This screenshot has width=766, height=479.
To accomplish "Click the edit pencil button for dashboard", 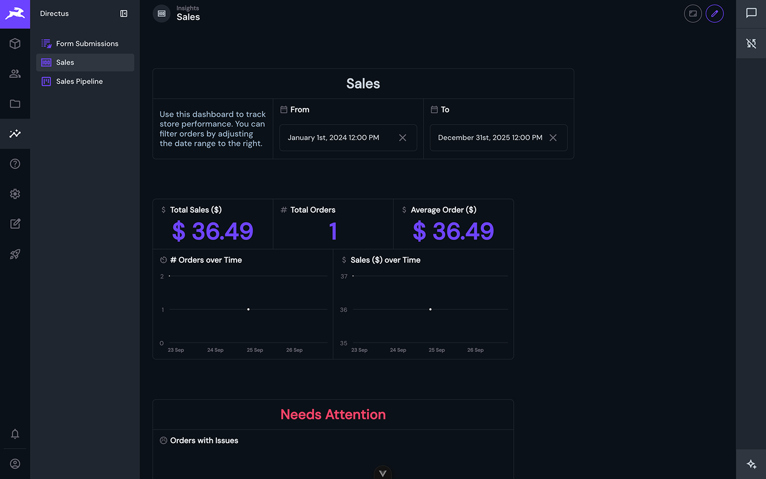I will click(714, 14).
